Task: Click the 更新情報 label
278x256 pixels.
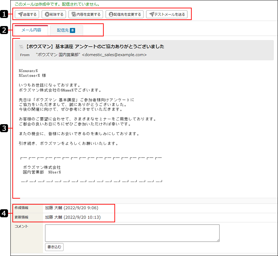Action: 21,217
